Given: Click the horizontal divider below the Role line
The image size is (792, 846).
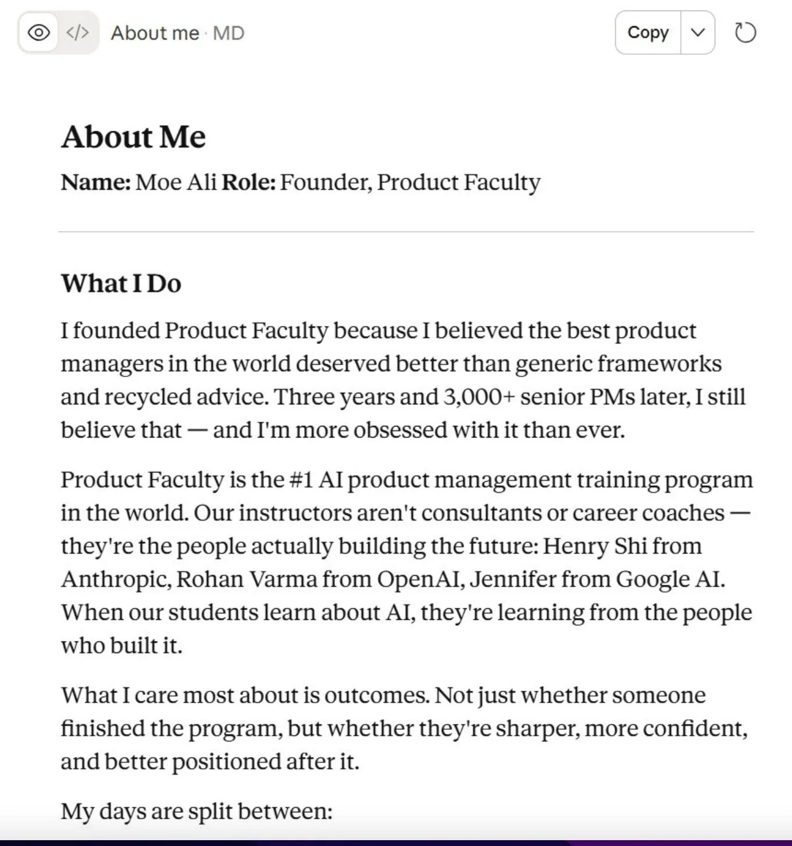Looking at the screenshot, I should tap(406, 232).
